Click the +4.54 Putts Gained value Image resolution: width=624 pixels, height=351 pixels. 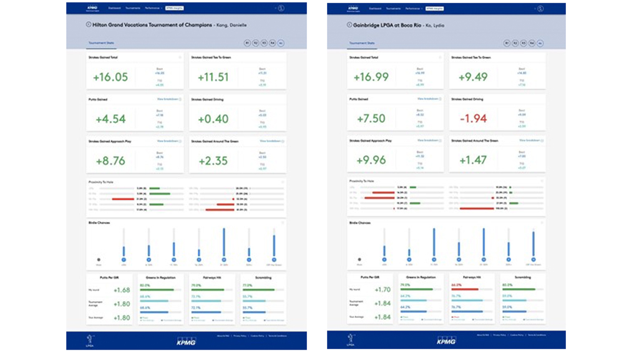pyautogui.click(x=110, y=119)
